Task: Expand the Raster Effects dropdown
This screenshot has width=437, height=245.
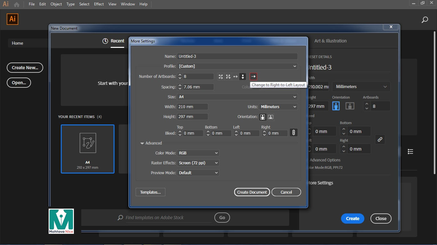Action: click(198, 163)
